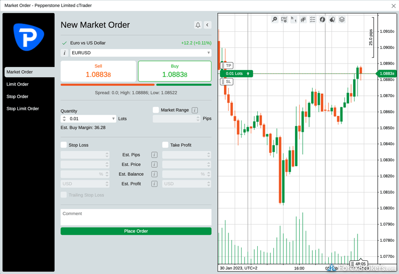Image resolution: width=399 pixels, height=274 pixels.
Task: Open the Quantity lots dropdown arrow
Action: coord(113,119)
